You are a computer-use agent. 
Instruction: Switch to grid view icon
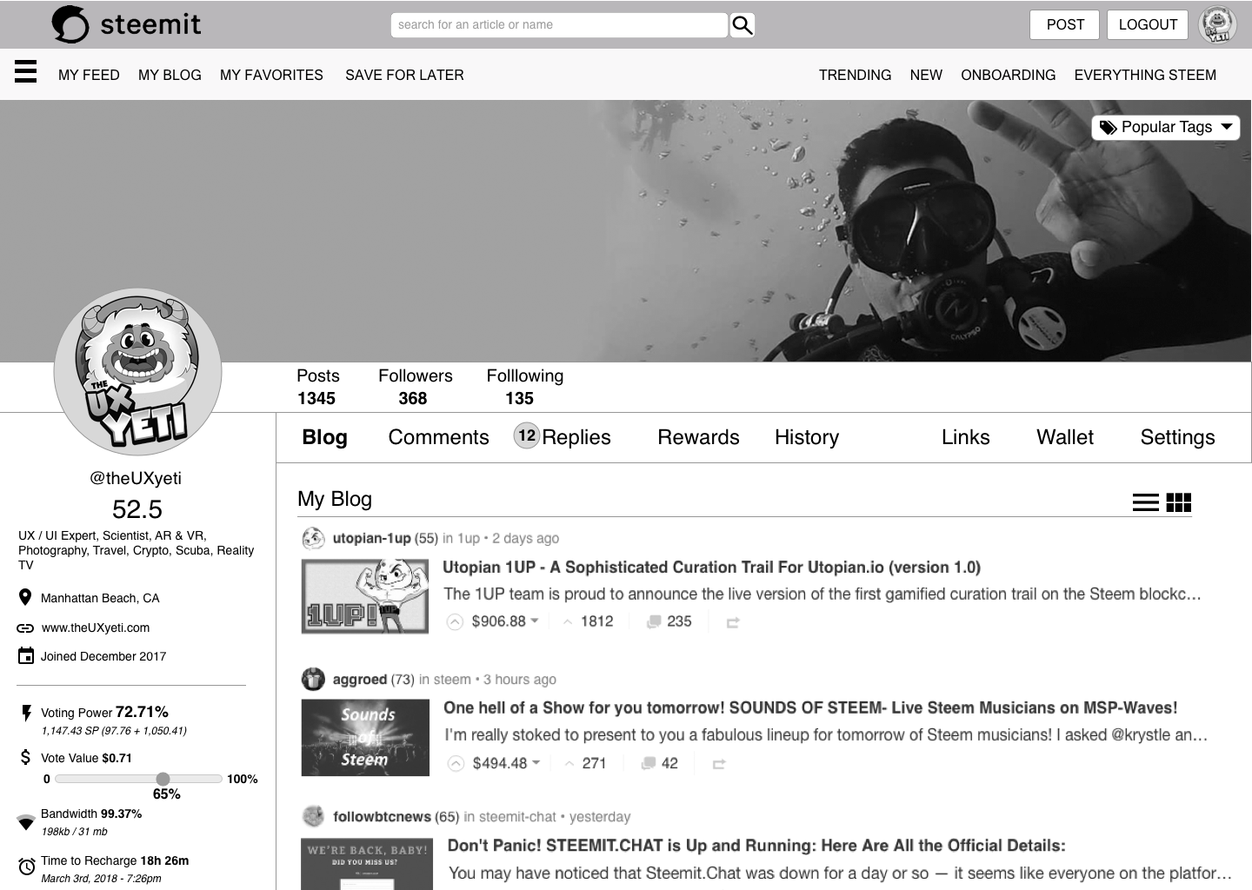click(x=1179, y=502)
